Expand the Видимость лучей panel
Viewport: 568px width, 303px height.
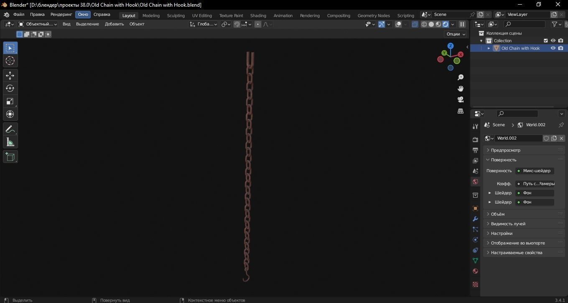click(524, 224)
